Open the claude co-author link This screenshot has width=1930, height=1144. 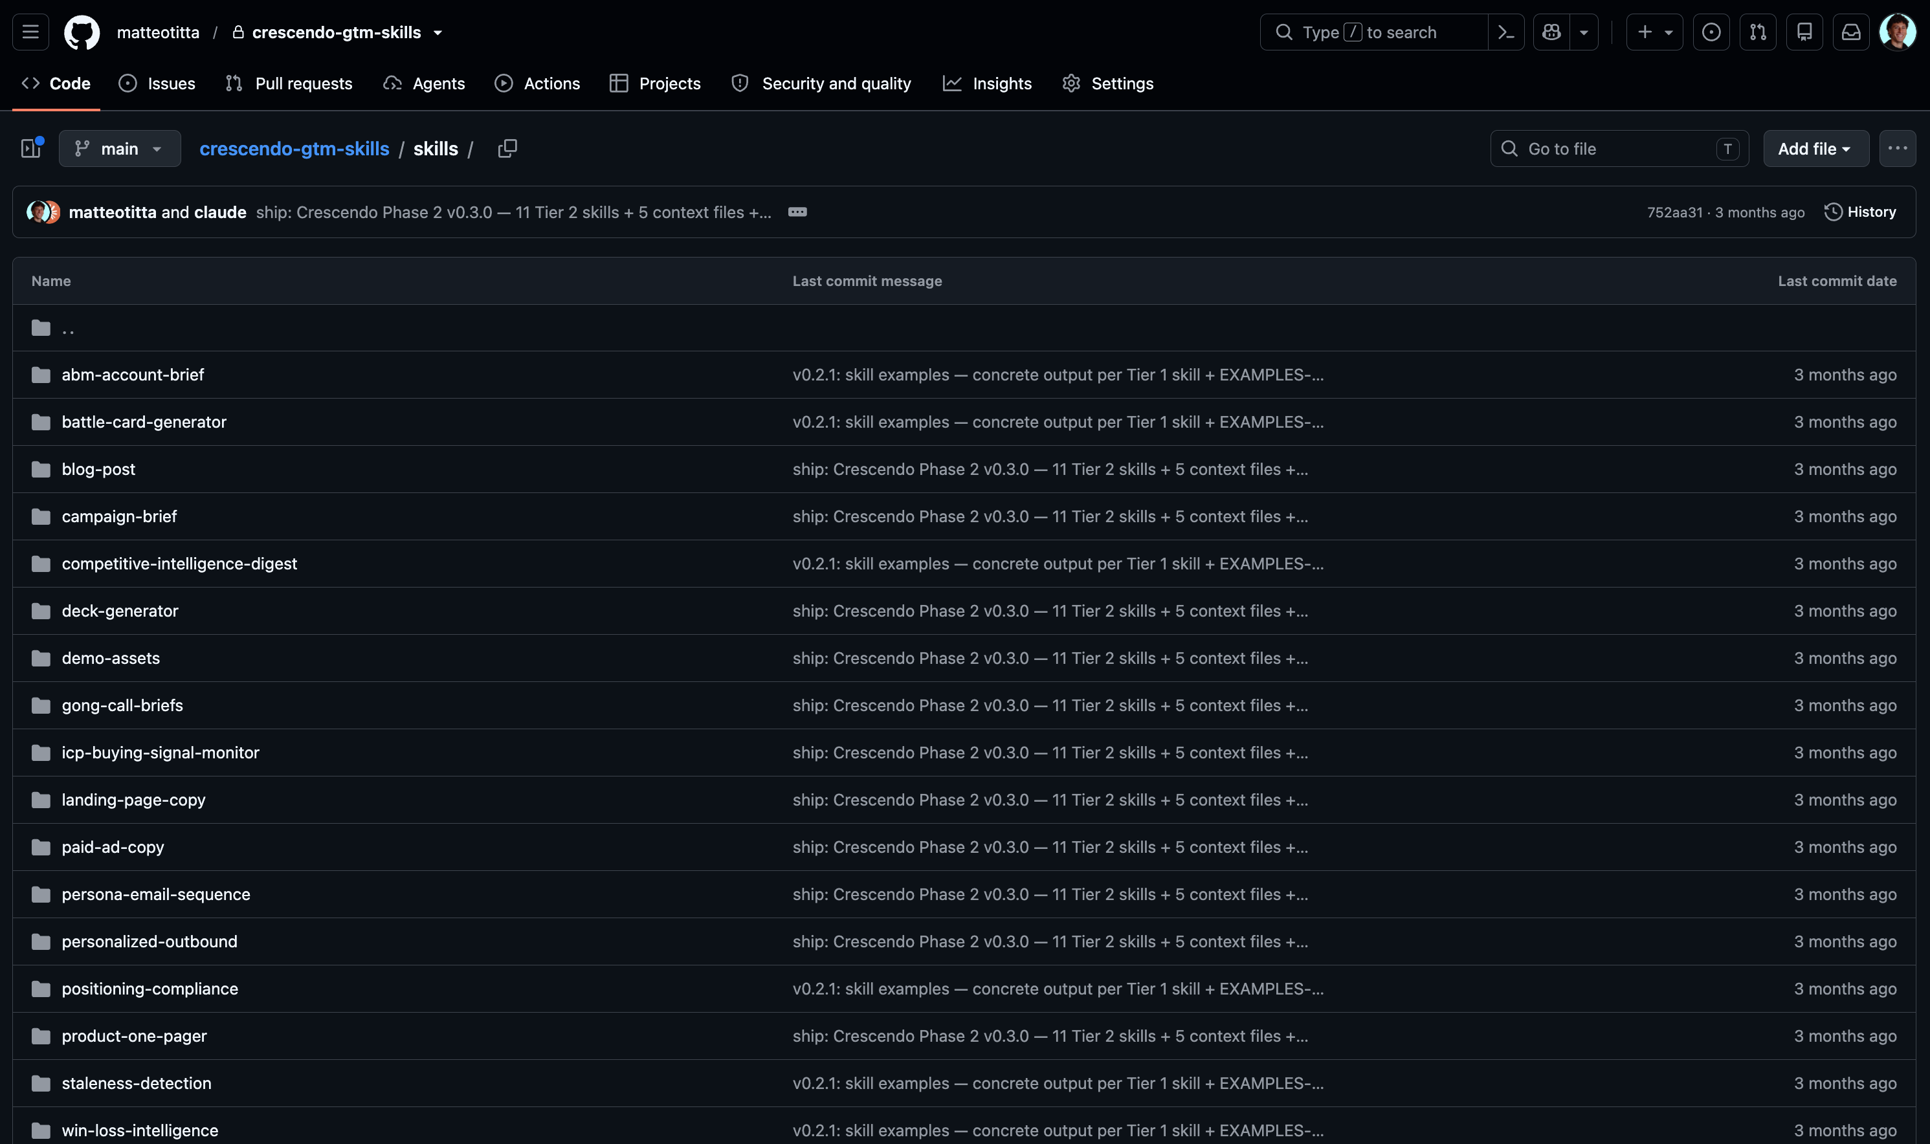point(221,212)
